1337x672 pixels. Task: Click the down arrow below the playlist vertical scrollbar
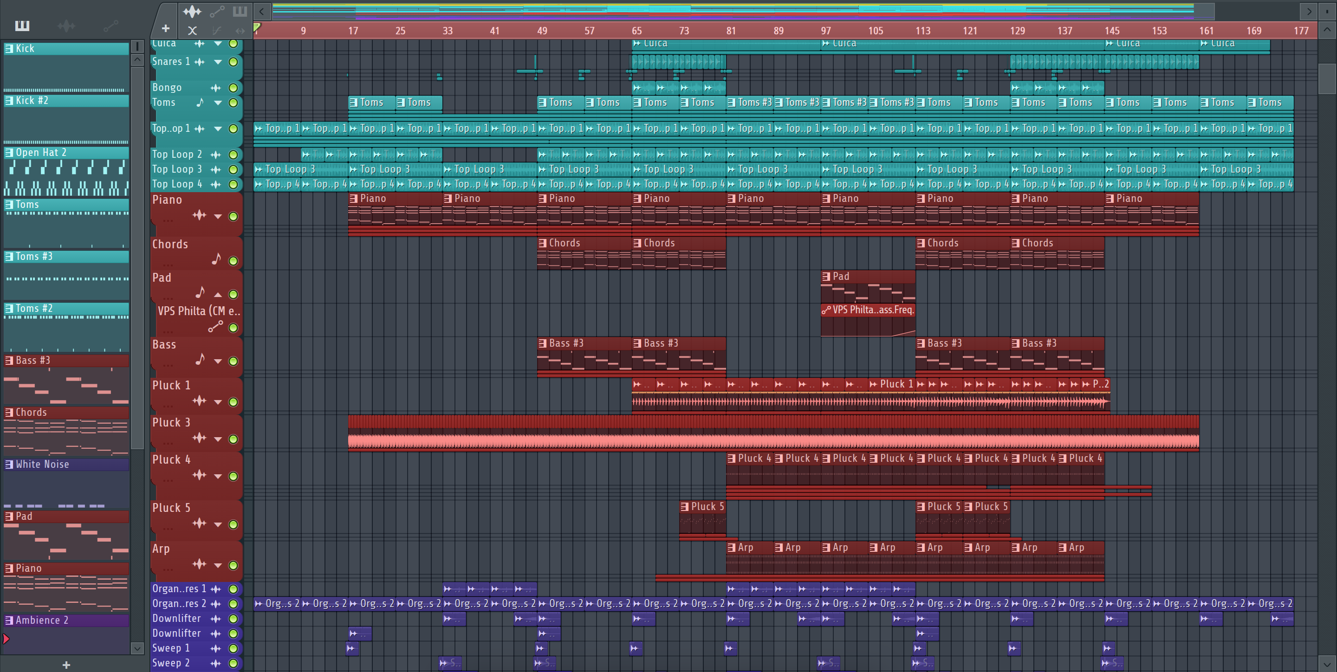pyautogui.click(x=1327, y=664)
